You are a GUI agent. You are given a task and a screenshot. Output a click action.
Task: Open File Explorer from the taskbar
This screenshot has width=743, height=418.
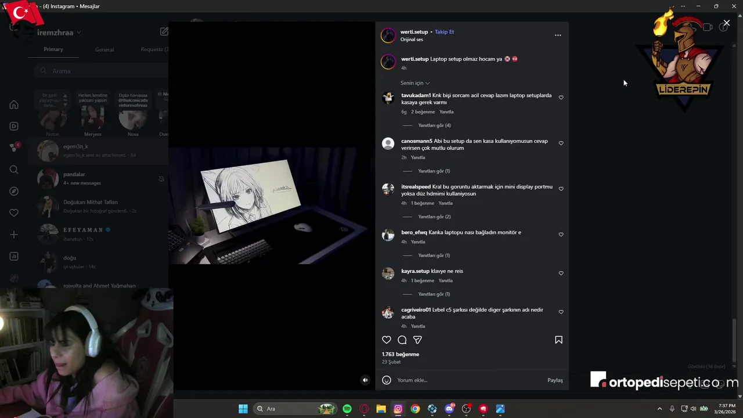point(381,409)
